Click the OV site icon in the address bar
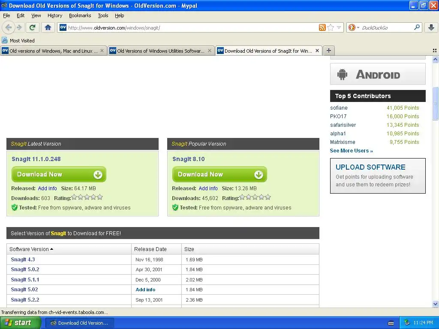Viewport: 439px width, 329px height. [x=63, y=27]
